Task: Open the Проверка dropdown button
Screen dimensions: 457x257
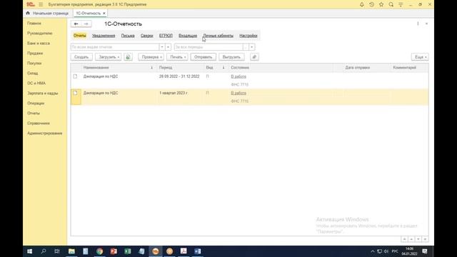Action: coord(151,57)
